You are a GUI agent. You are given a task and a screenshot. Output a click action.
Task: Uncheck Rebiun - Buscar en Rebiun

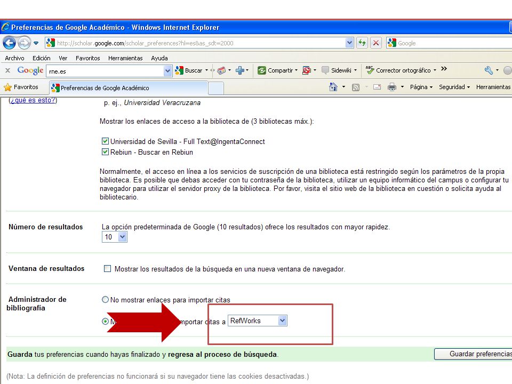[105, 152]
